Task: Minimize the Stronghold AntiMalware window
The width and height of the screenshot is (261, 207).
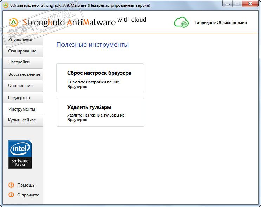Action: point(228,4)
